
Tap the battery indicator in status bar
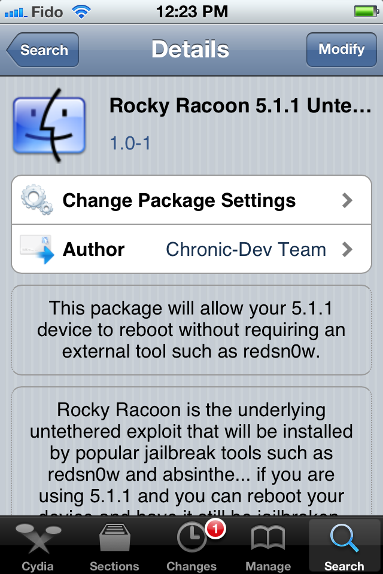point(366,12)
